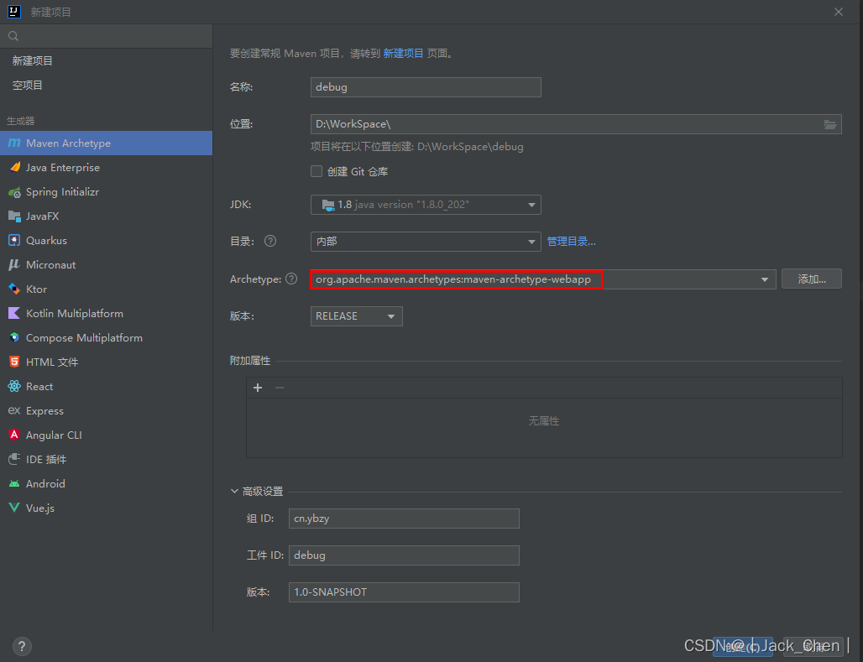863x662 pixels.
Task: Click the 名称 field containing debug
Action: coord(426,87)
